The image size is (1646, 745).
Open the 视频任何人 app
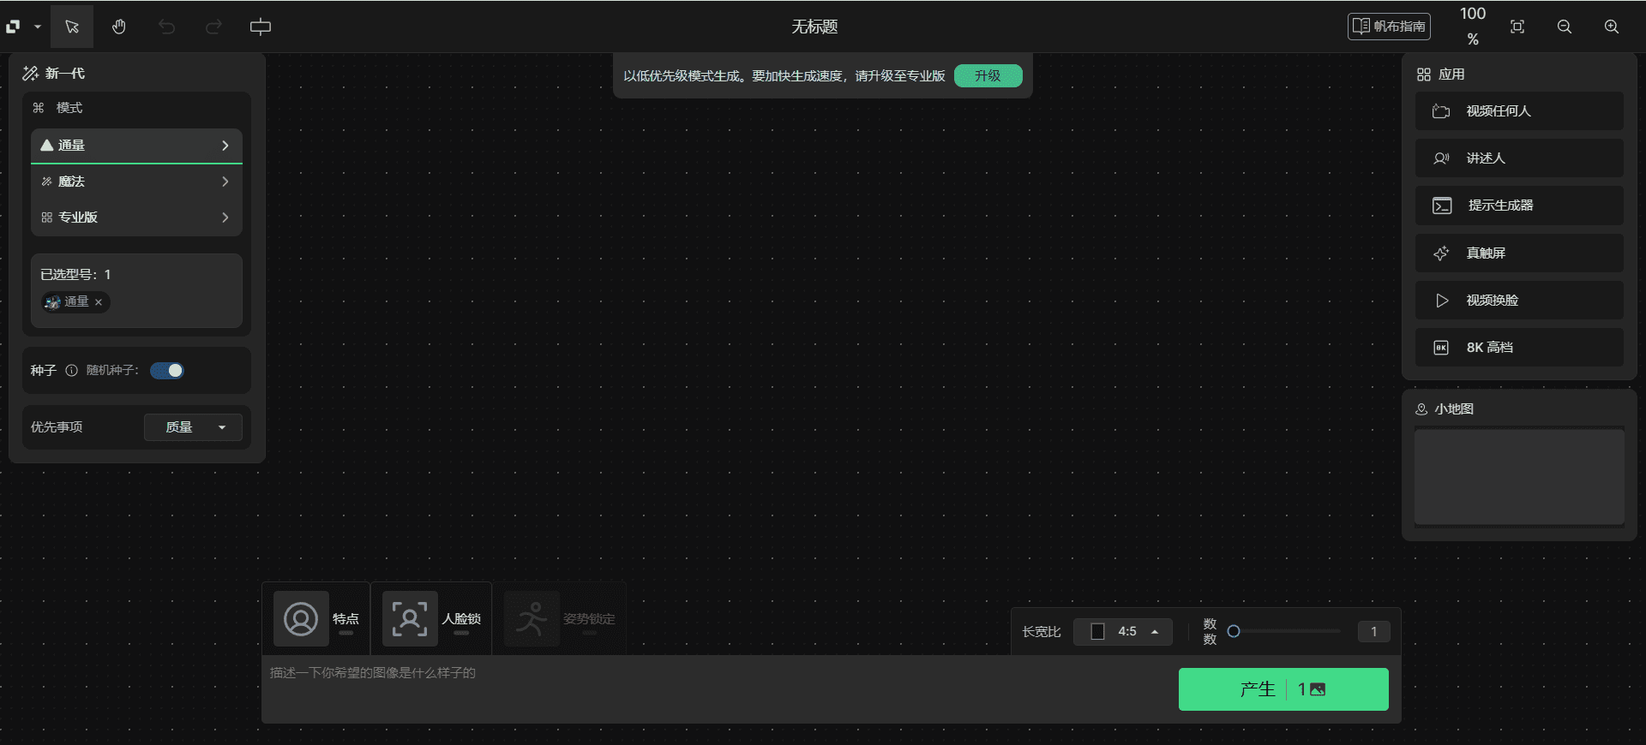[x=1519, y=111]
